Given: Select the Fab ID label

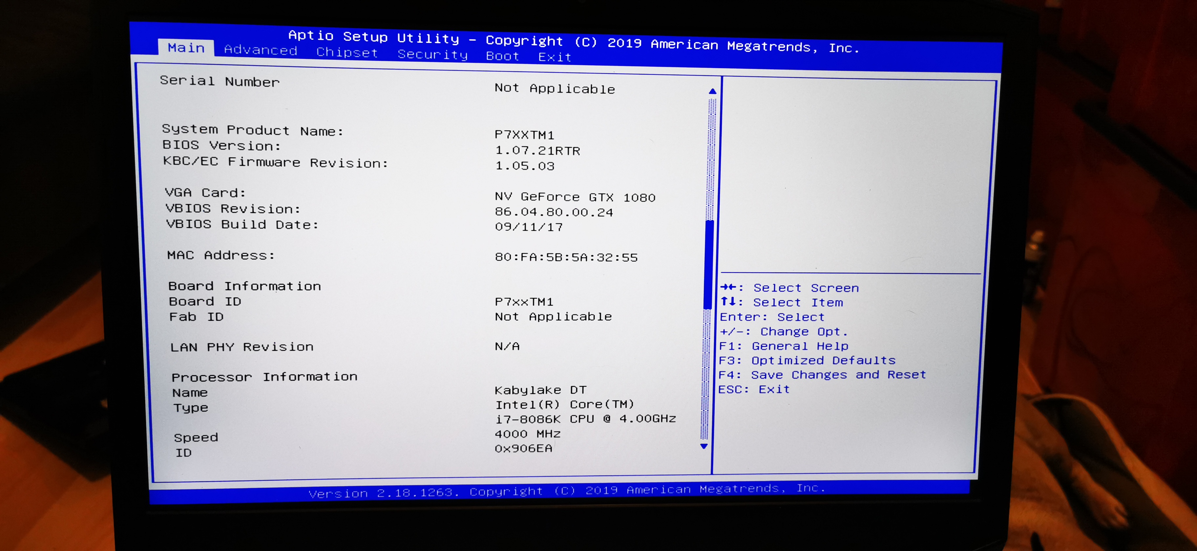Looking at the screenshot, I should 197,317.
